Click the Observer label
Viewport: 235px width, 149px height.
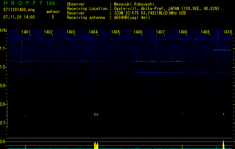[x=76, y=4]
